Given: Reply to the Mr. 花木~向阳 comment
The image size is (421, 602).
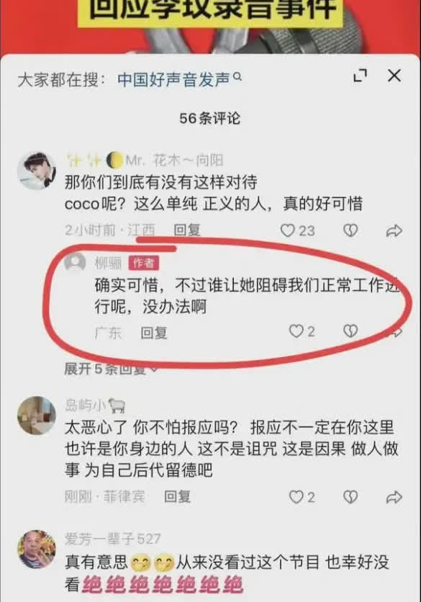Looking at the screenshot, I should [x=187, y=230].
